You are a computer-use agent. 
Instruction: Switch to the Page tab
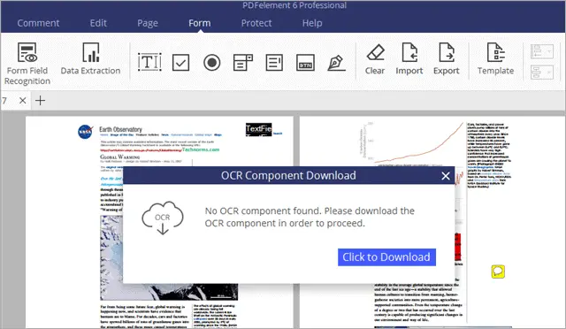coord(148,23)
